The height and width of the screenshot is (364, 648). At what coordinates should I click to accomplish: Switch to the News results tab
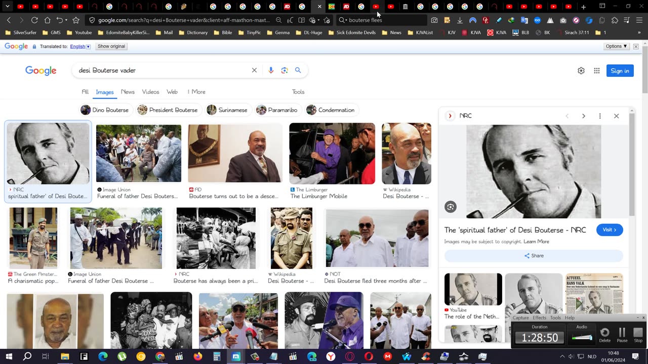128,92
